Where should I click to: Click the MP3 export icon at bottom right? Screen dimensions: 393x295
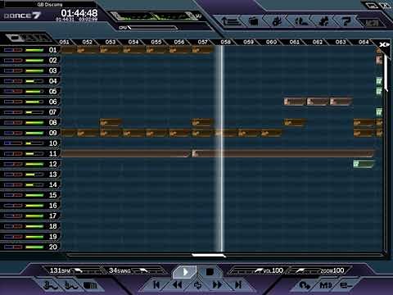click(325, 285)
